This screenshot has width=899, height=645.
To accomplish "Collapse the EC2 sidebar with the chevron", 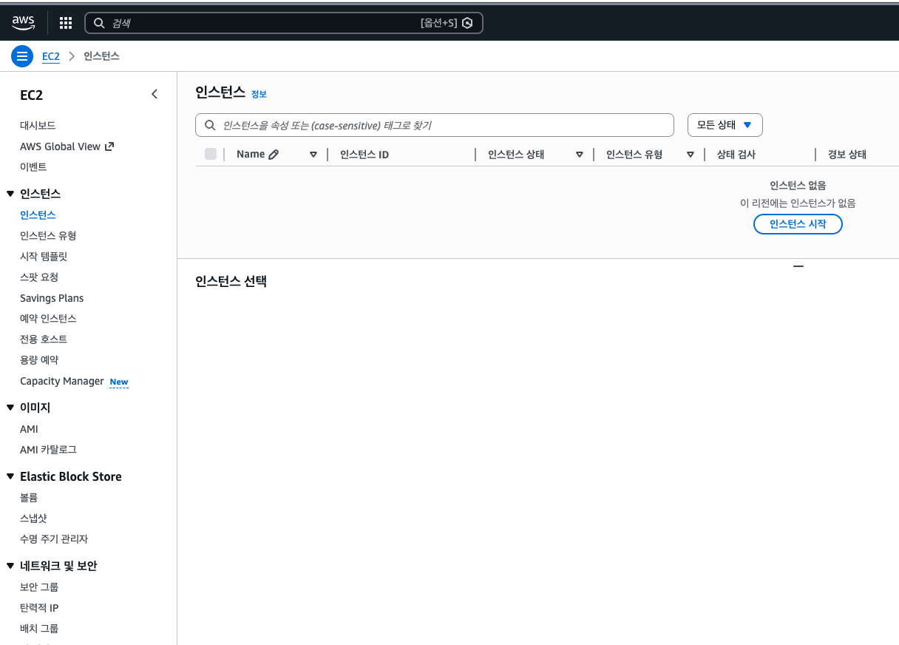I will point(155,94).
